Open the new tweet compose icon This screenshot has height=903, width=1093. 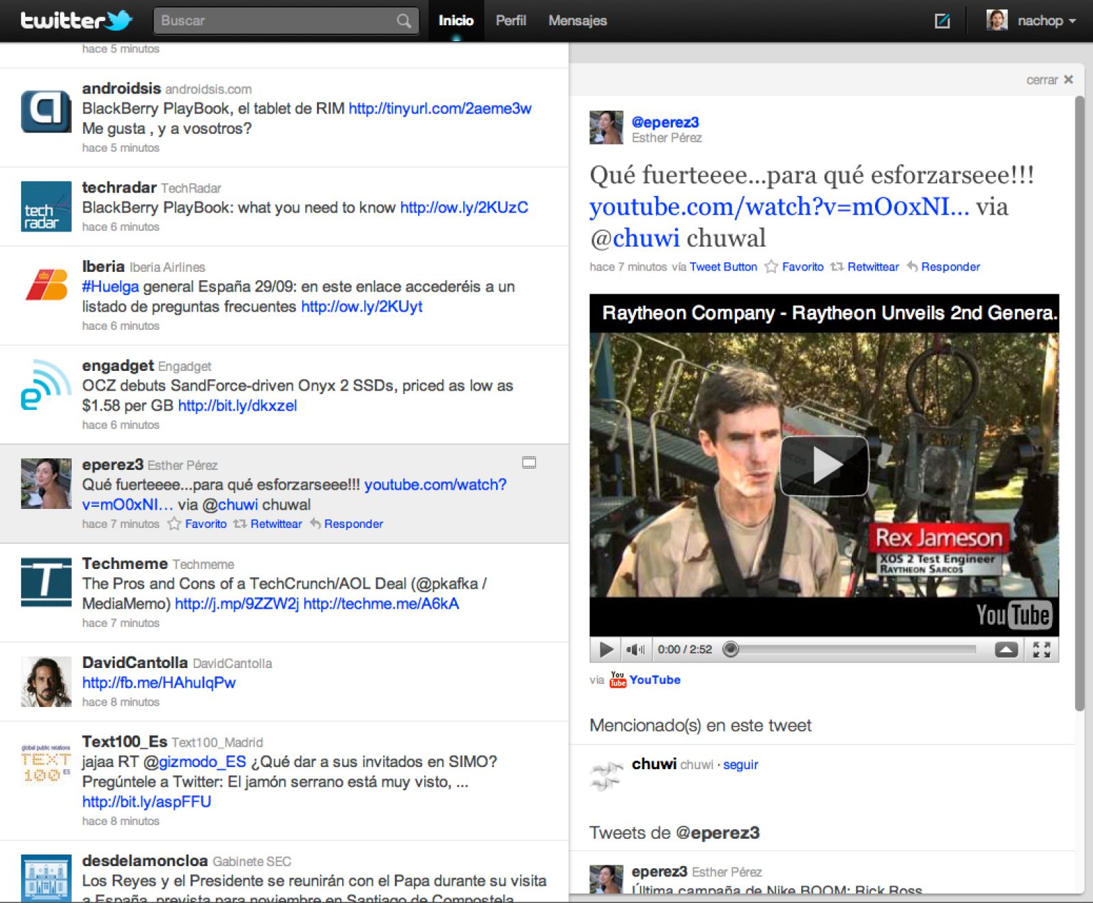(943, 21)
